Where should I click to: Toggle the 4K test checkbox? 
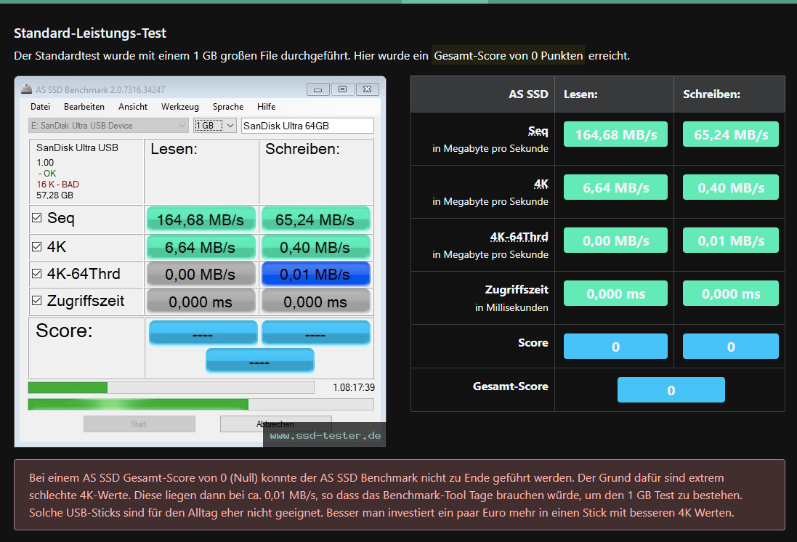[36, 246]
